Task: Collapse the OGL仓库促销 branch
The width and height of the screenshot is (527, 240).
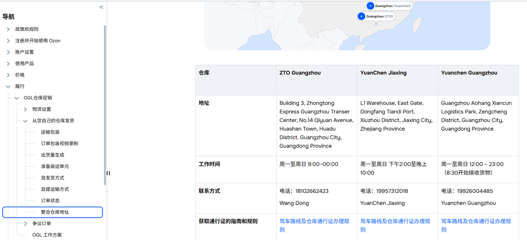Action: 17,98
